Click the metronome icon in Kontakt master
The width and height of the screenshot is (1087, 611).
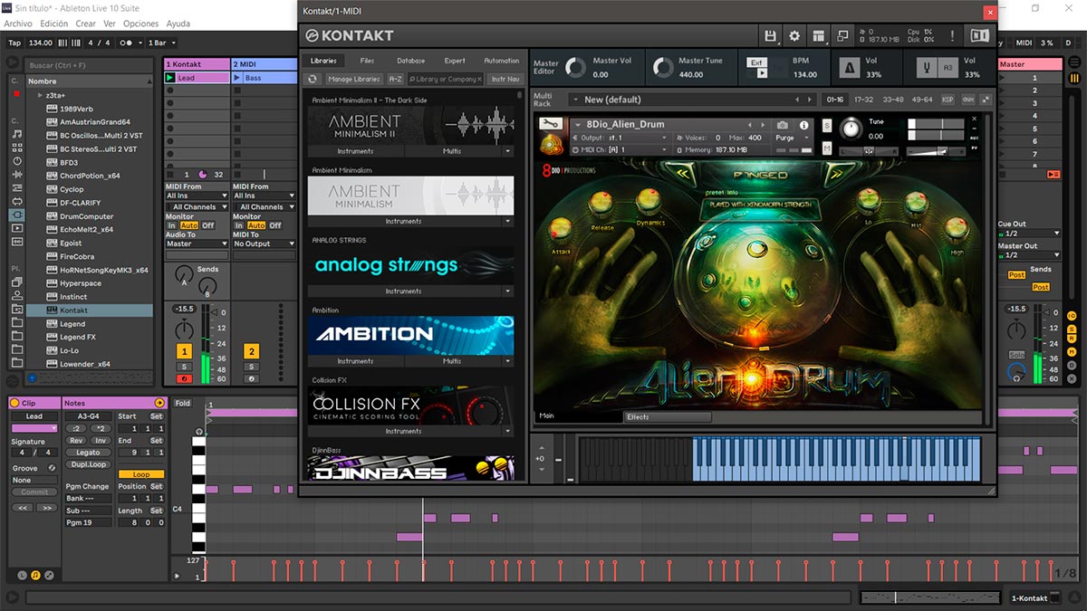pos(850,68)
